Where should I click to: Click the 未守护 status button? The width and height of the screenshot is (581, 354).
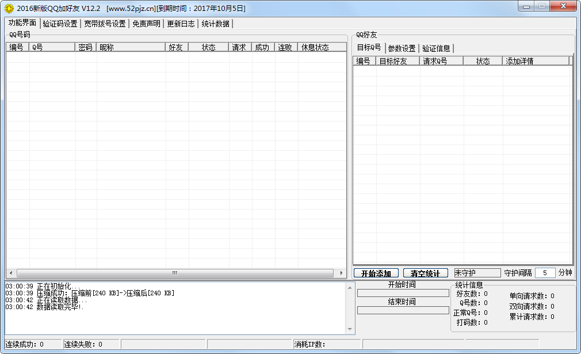(477, 273)
